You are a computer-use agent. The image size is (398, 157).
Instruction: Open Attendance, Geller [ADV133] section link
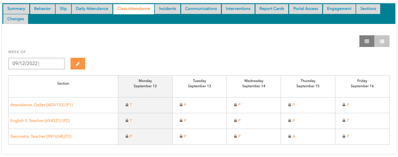point(42,105)
